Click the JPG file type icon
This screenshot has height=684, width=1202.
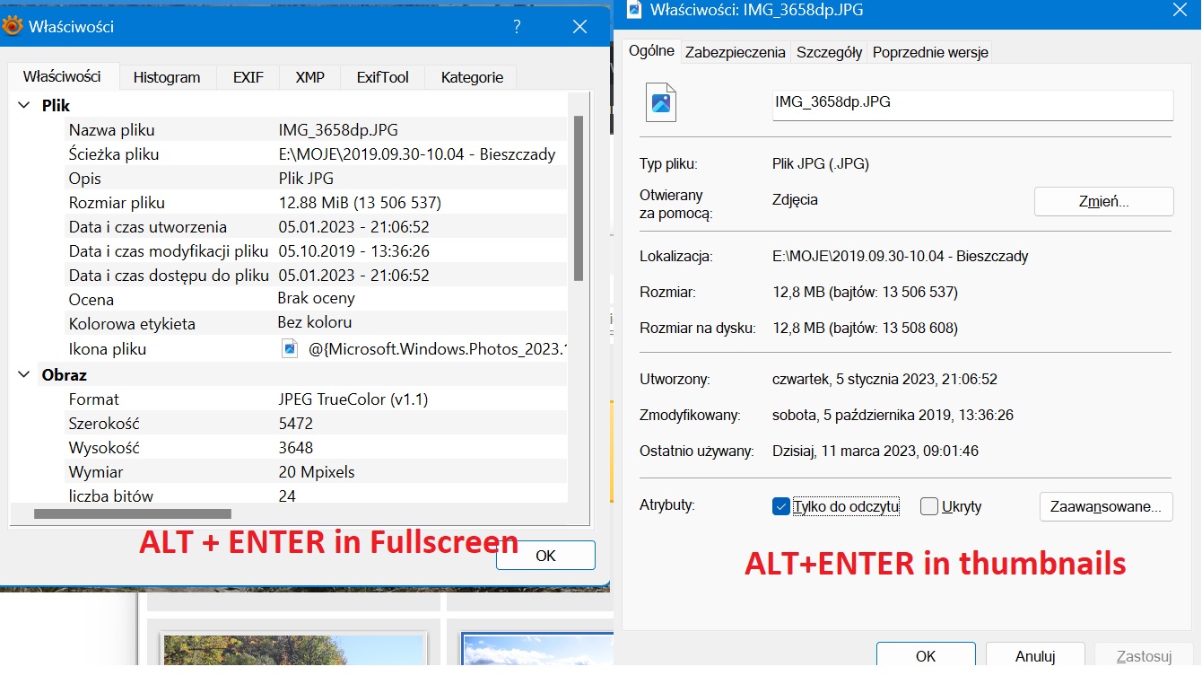[x=661, y=102]
